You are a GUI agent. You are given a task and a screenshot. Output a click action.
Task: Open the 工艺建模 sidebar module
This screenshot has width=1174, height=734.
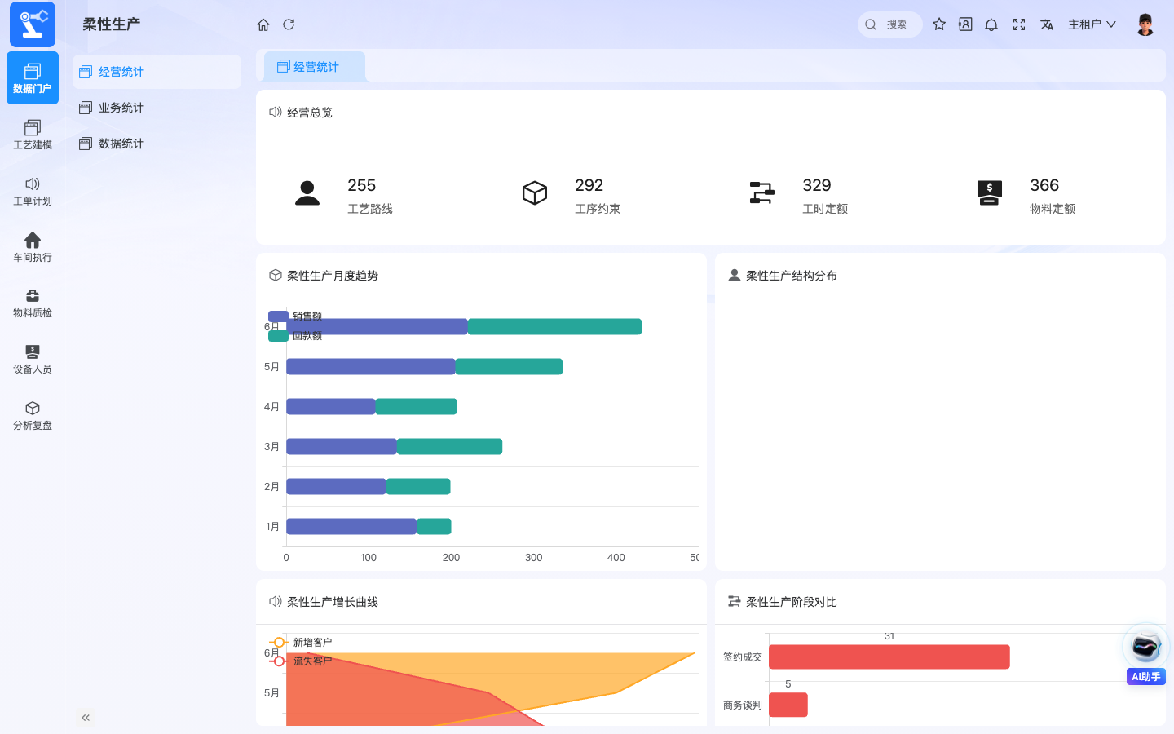33,135
